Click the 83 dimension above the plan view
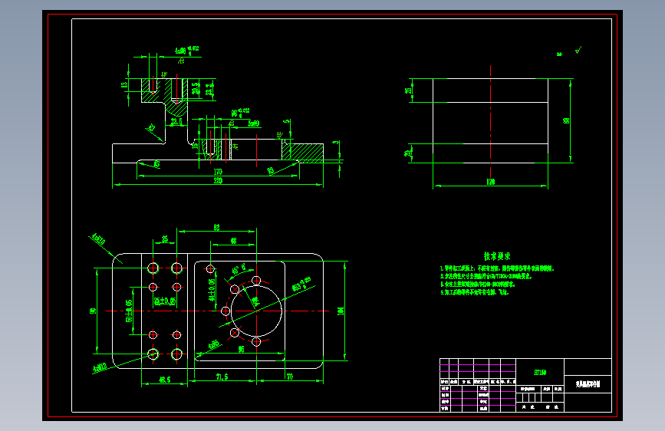This screenshot has width=665, height=431. pyautogui.click(x=217, y=228)
